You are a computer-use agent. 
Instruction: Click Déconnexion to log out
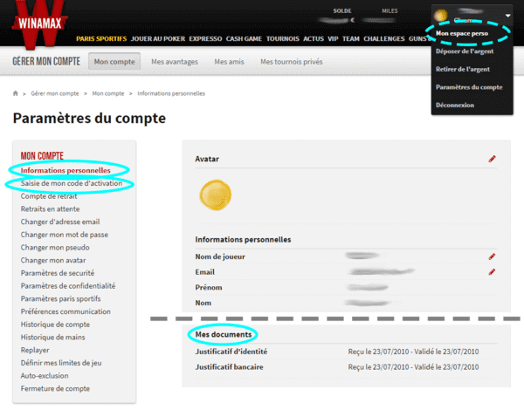[455, 106]
